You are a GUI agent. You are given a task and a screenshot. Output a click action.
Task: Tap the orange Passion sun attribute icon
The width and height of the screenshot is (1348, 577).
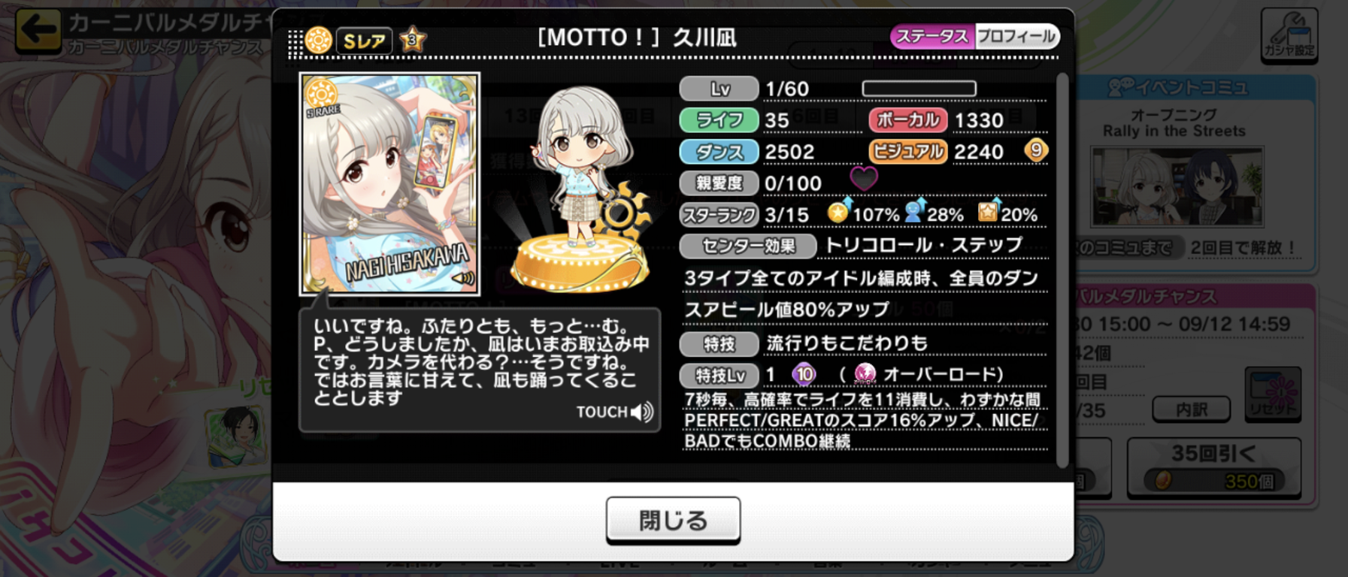click(319, 40)
